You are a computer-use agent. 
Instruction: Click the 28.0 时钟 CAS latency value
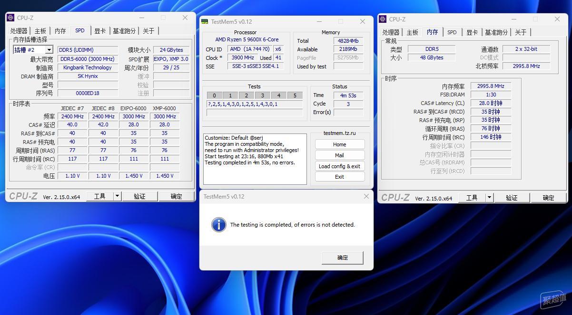tap(491, 103)
